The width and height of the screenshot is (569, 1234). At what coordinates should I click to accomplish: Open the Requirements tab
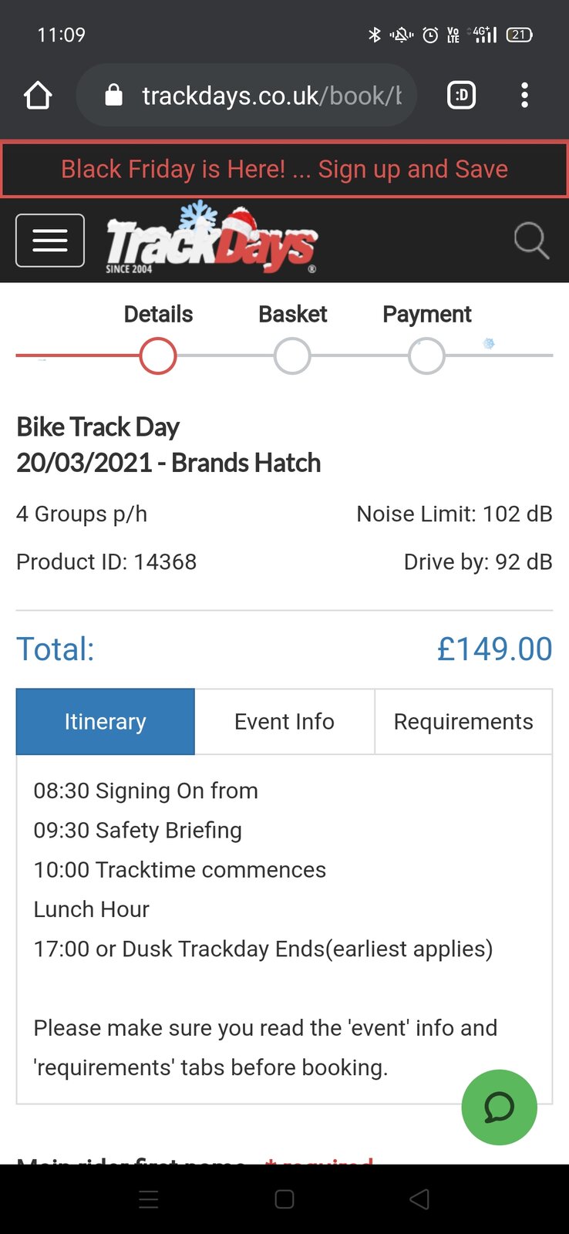pyautogui.click(x=463, y=722)
